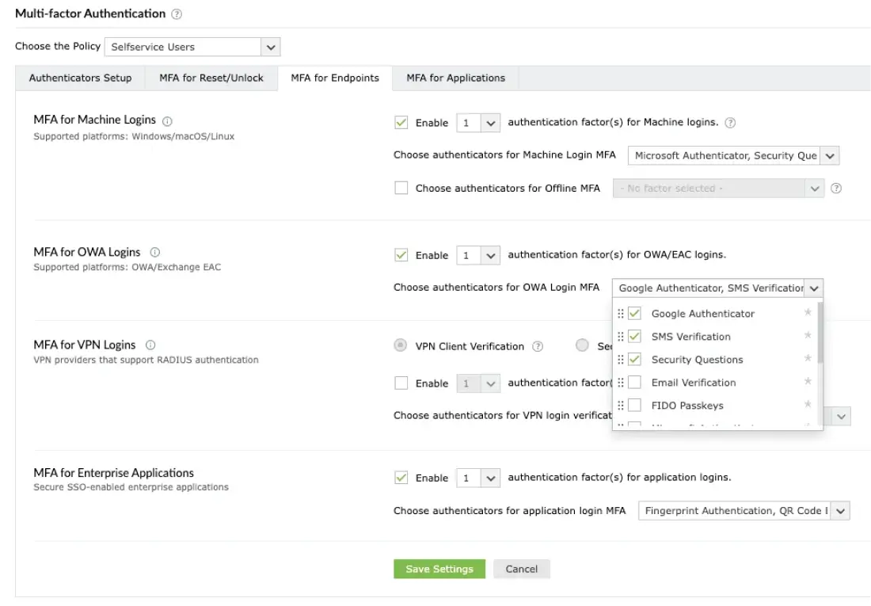Image resolution: width=871 pixels, height=606 pixels.
Task: Click drag handle beside SMS Verification
Action: (621, 337)
